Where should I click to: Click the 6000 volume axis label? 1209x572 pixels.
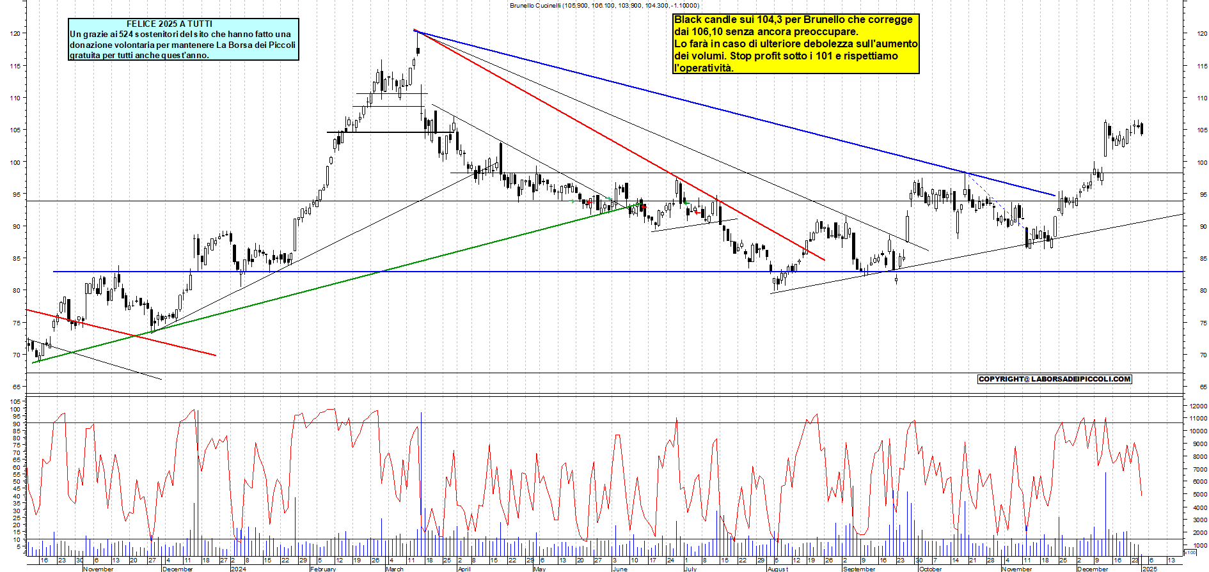(x=1200, y=482)
